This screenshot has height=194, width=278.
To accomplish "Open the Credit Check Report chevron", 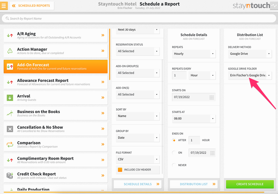I will [x=103, y=176].
